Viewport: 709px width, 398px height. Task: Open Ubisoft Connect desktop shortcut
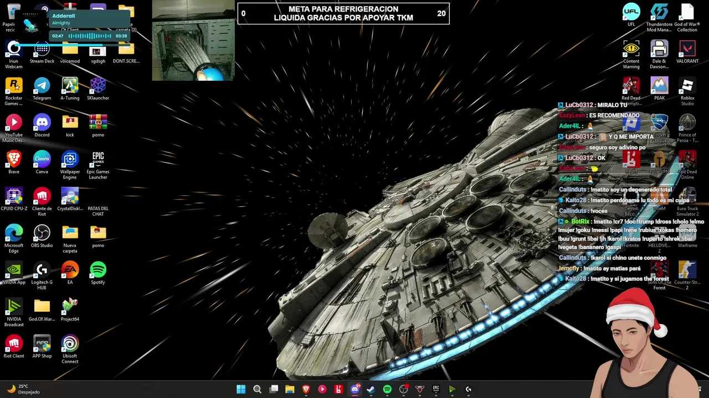tap(70, 350)
